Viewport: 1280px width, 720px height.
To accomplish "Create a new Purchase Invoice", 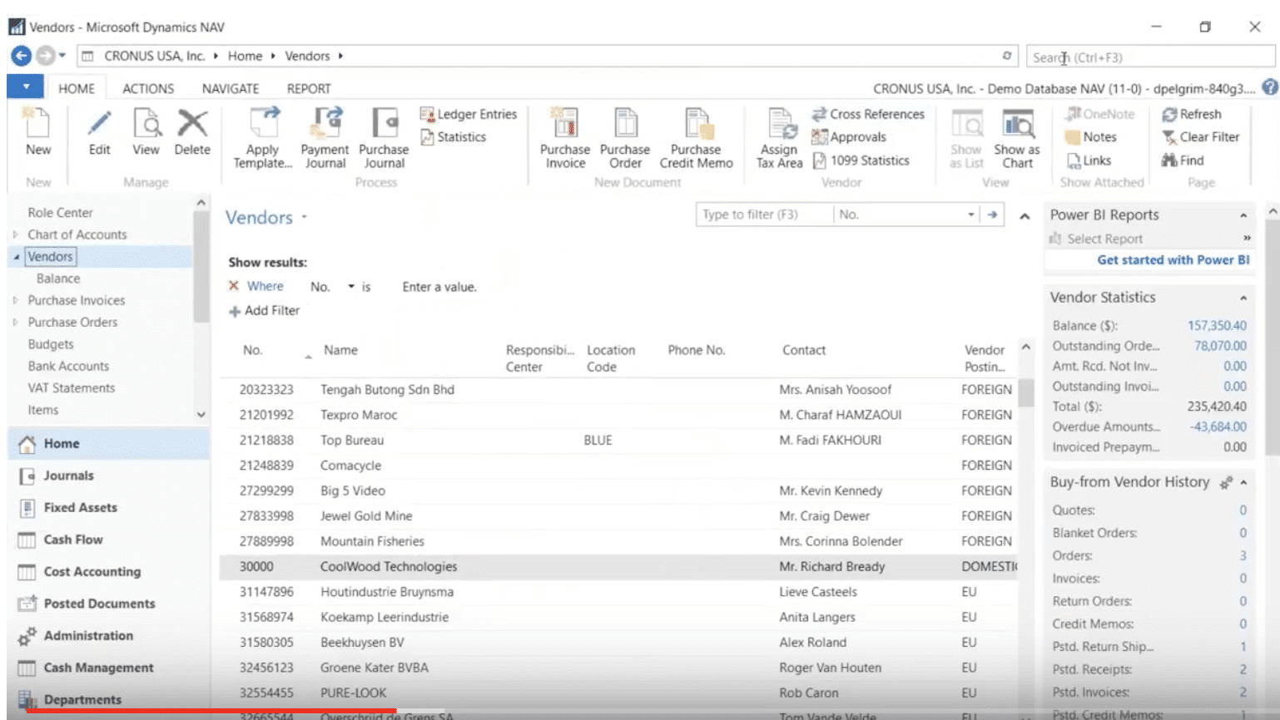I will 565,138.
